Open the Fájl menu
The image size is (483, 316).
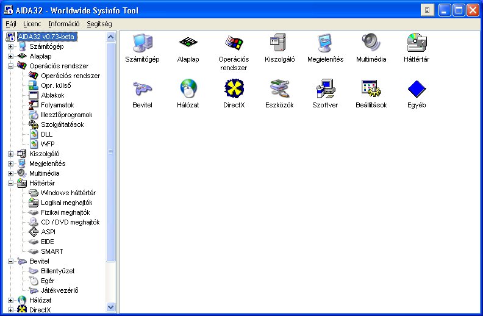click(x=11, y=24)
